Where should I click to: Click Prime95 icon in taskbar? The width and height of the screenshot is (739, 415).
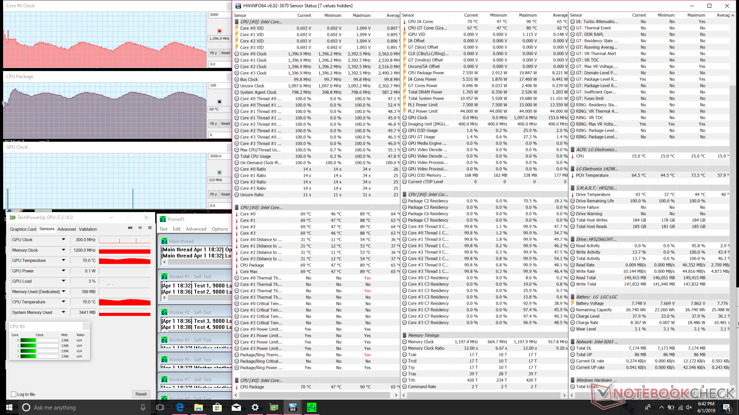click(311, 407)
